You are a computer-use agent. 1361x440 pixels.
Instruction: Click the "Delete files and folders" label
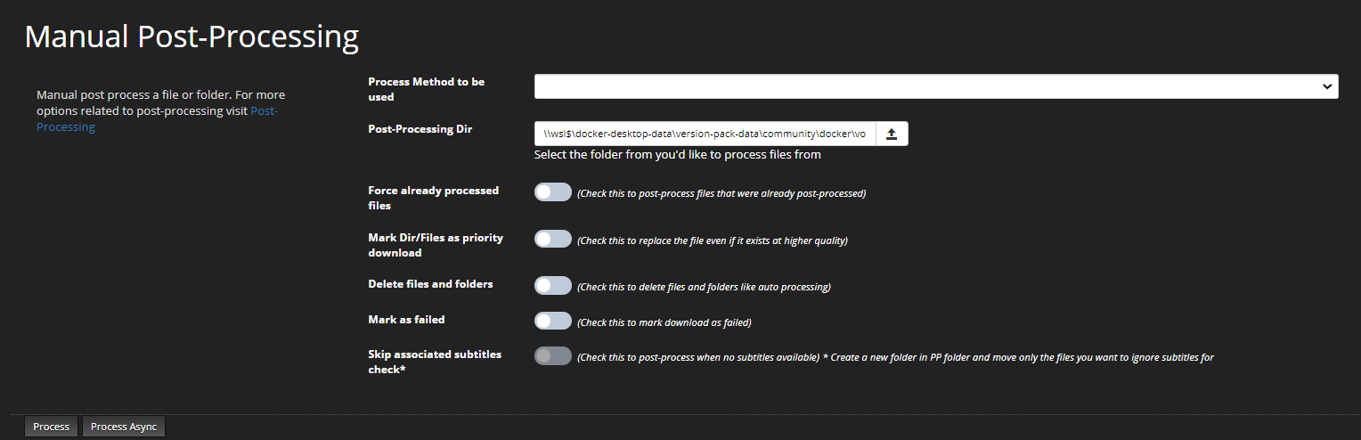click(430, 284)
